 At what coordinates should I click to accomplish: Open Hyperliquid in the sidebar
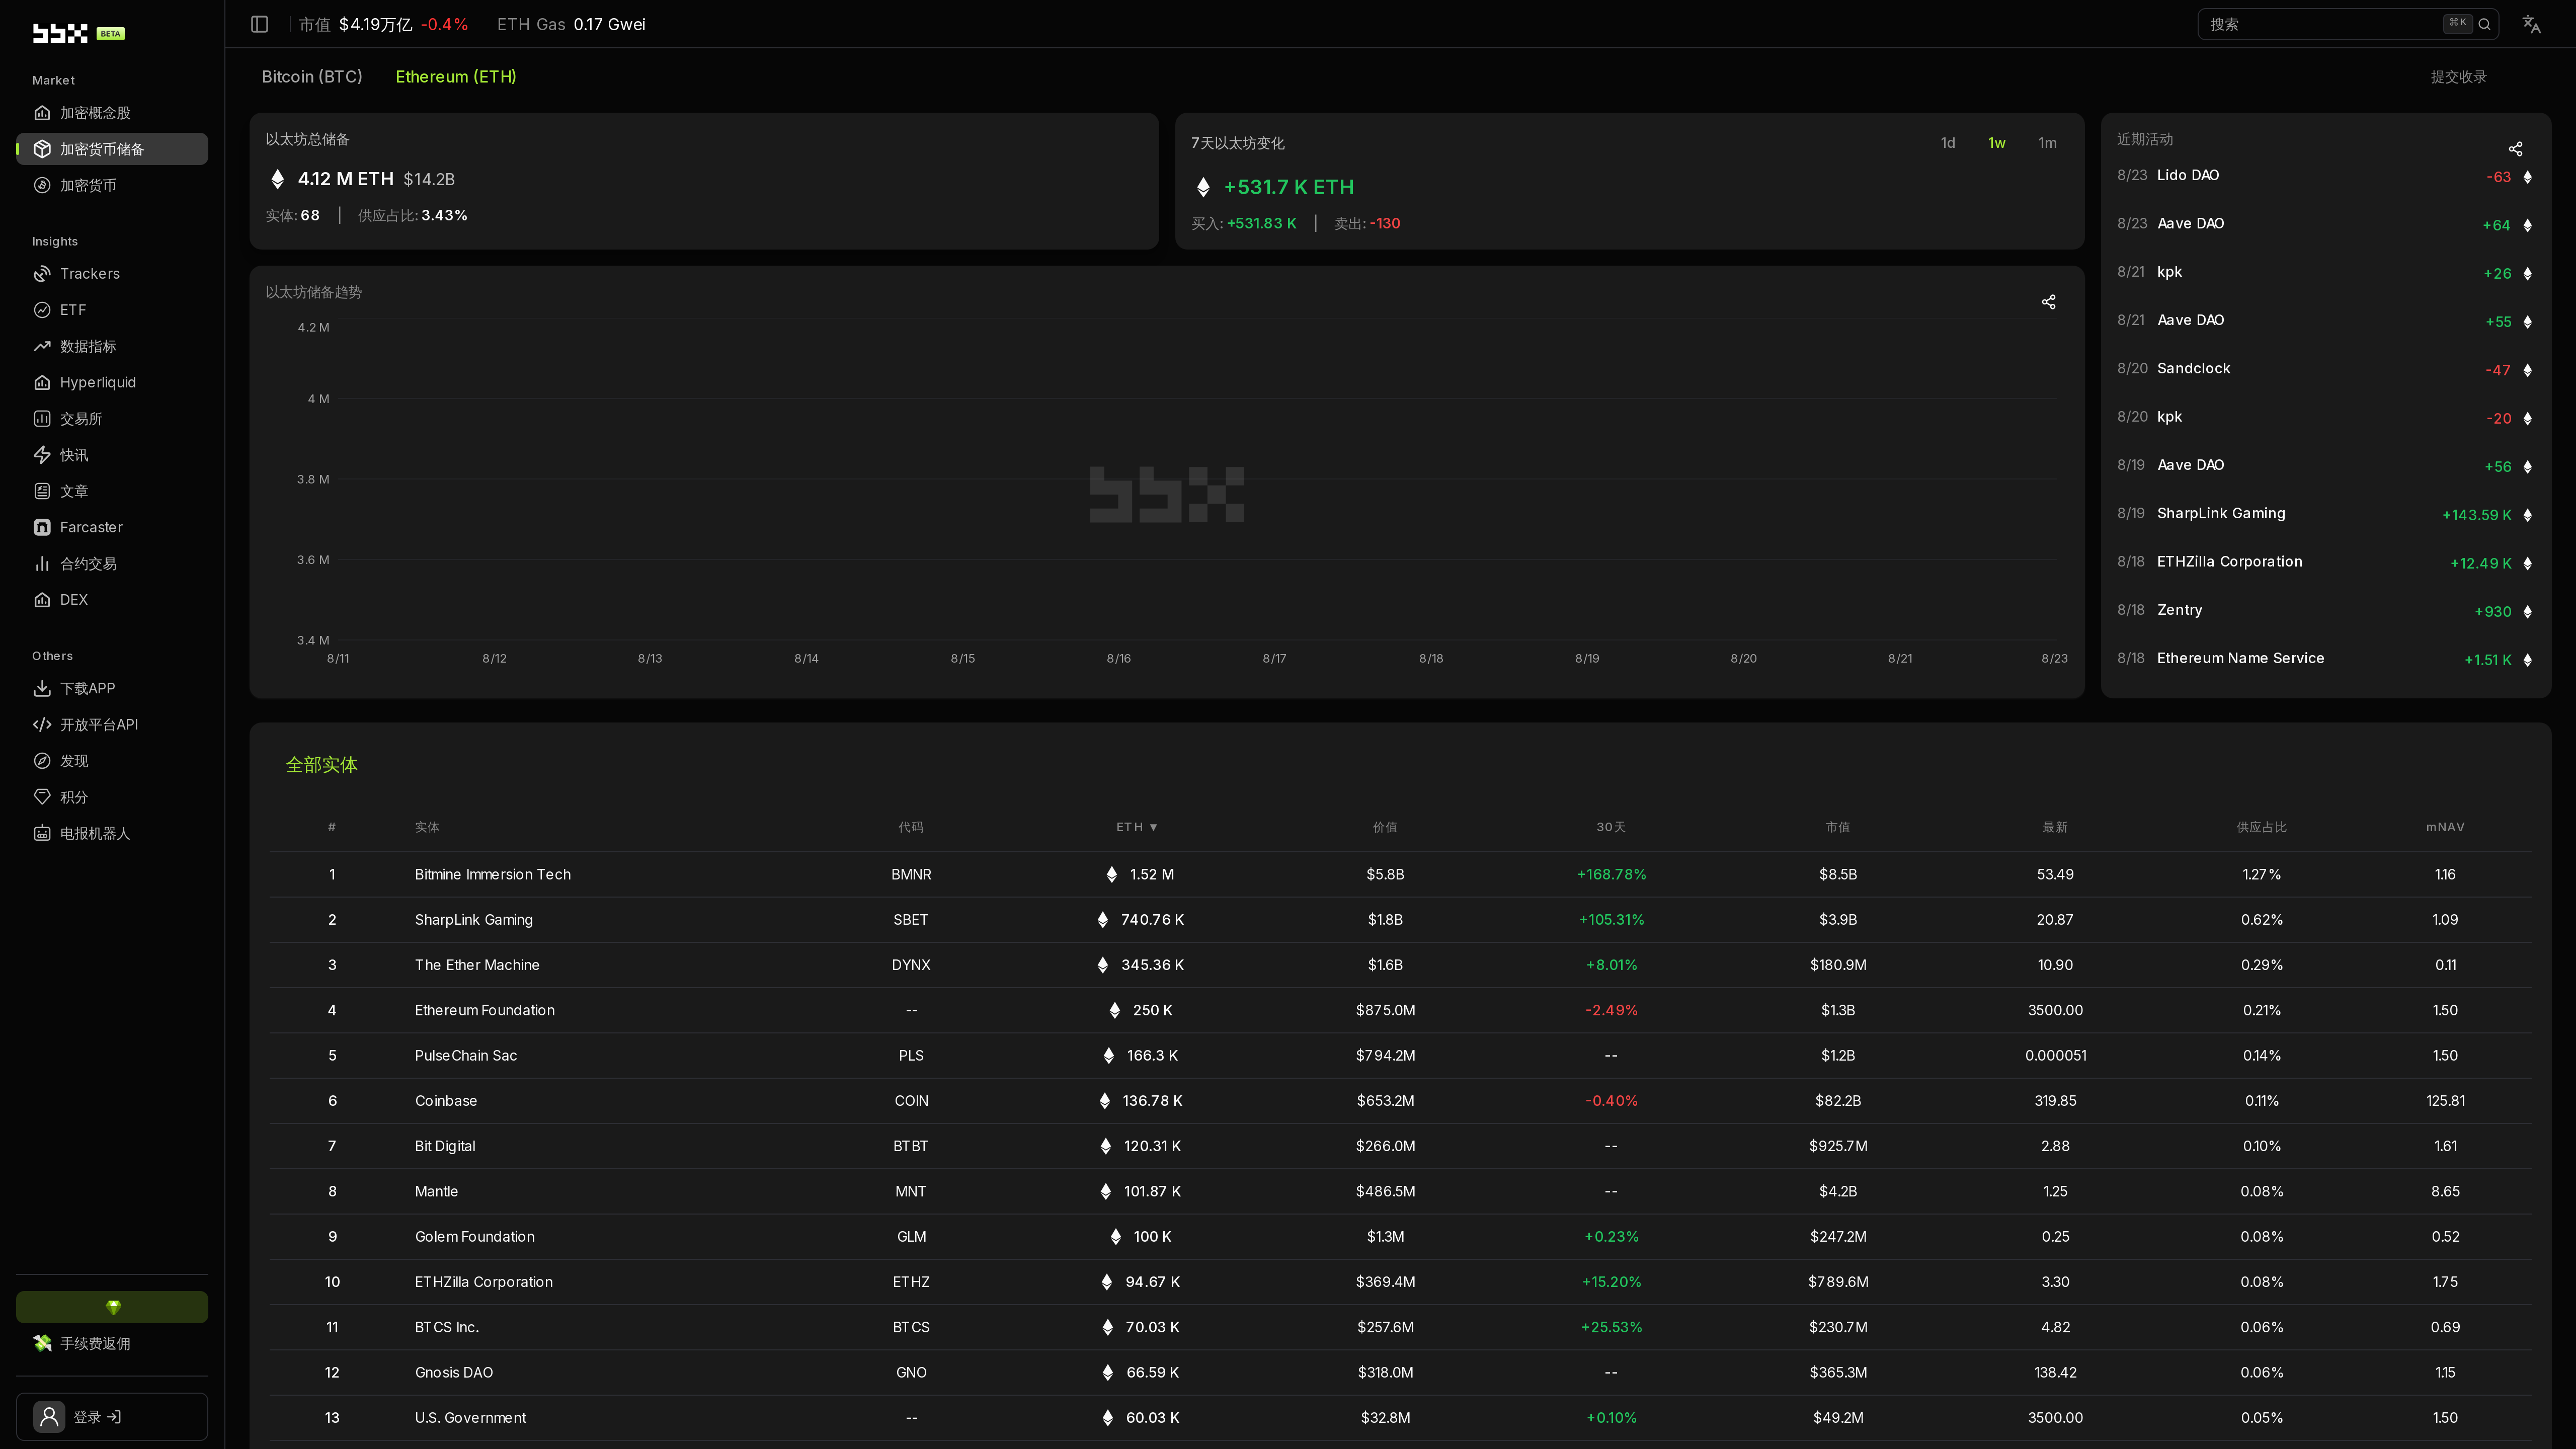[x=112, y=382]
